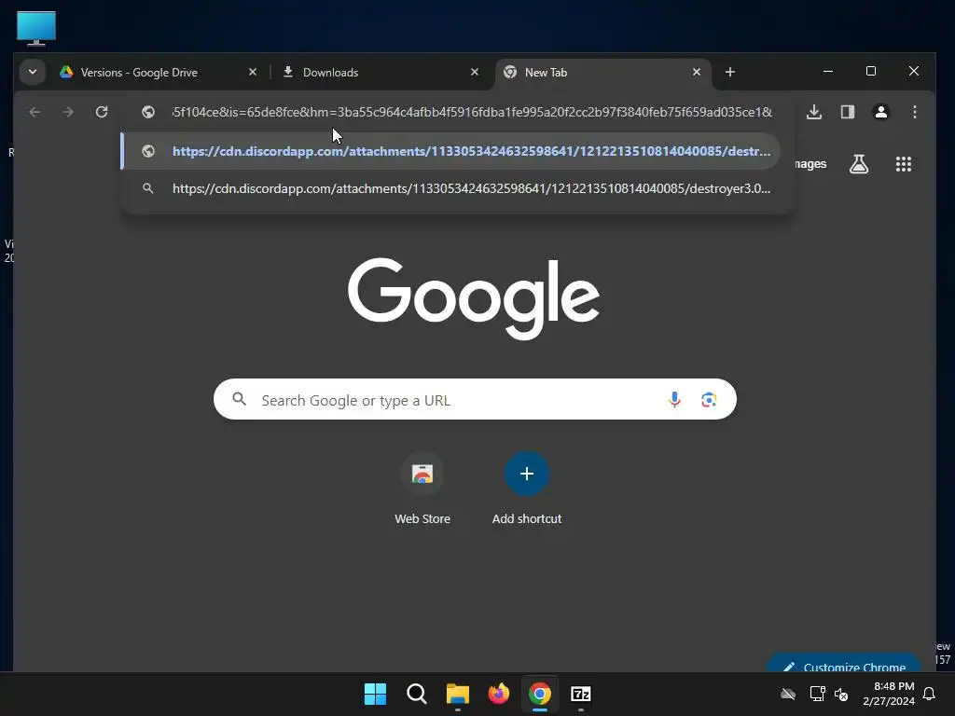This screenshot has height=716, width=955.
Task: Go back with the back arrow
Action: coord(35,112)
